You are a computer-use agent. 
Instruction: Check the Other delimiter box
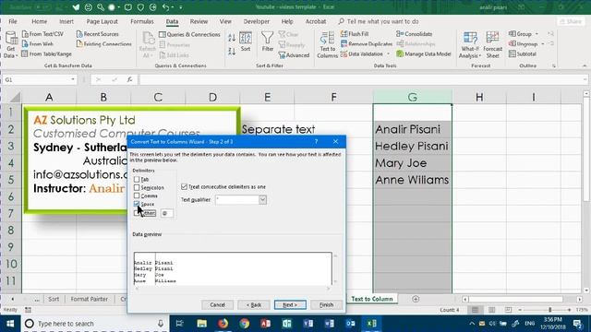tap(137, 213)
